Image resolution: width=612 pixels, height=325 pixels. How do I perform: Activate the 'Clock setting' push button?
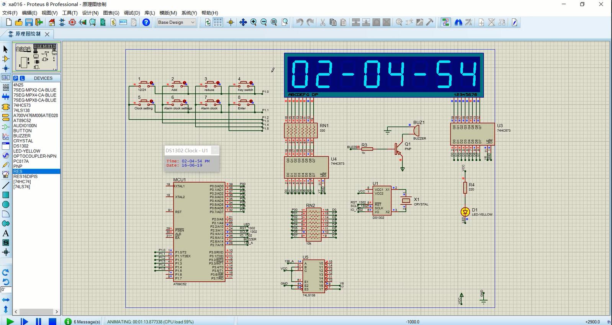coord(144,102)
